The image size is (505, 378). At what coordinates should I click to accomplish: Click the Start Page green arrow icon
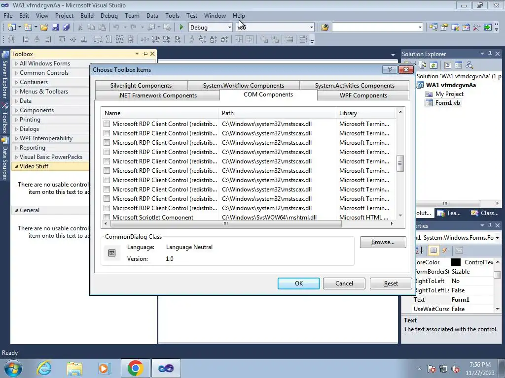tap(488, 28)
